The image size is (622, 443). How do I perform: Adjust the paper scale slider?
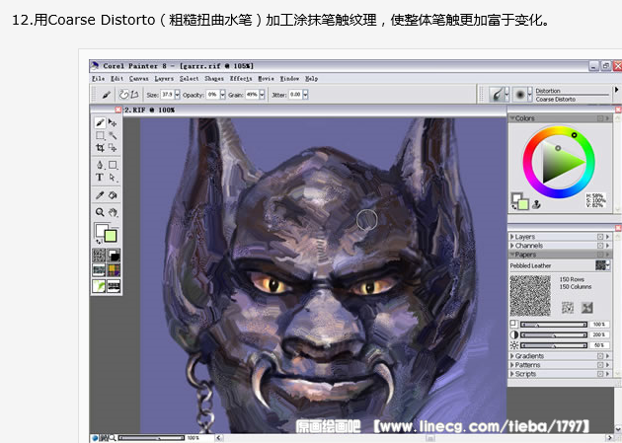click(553, 325)
